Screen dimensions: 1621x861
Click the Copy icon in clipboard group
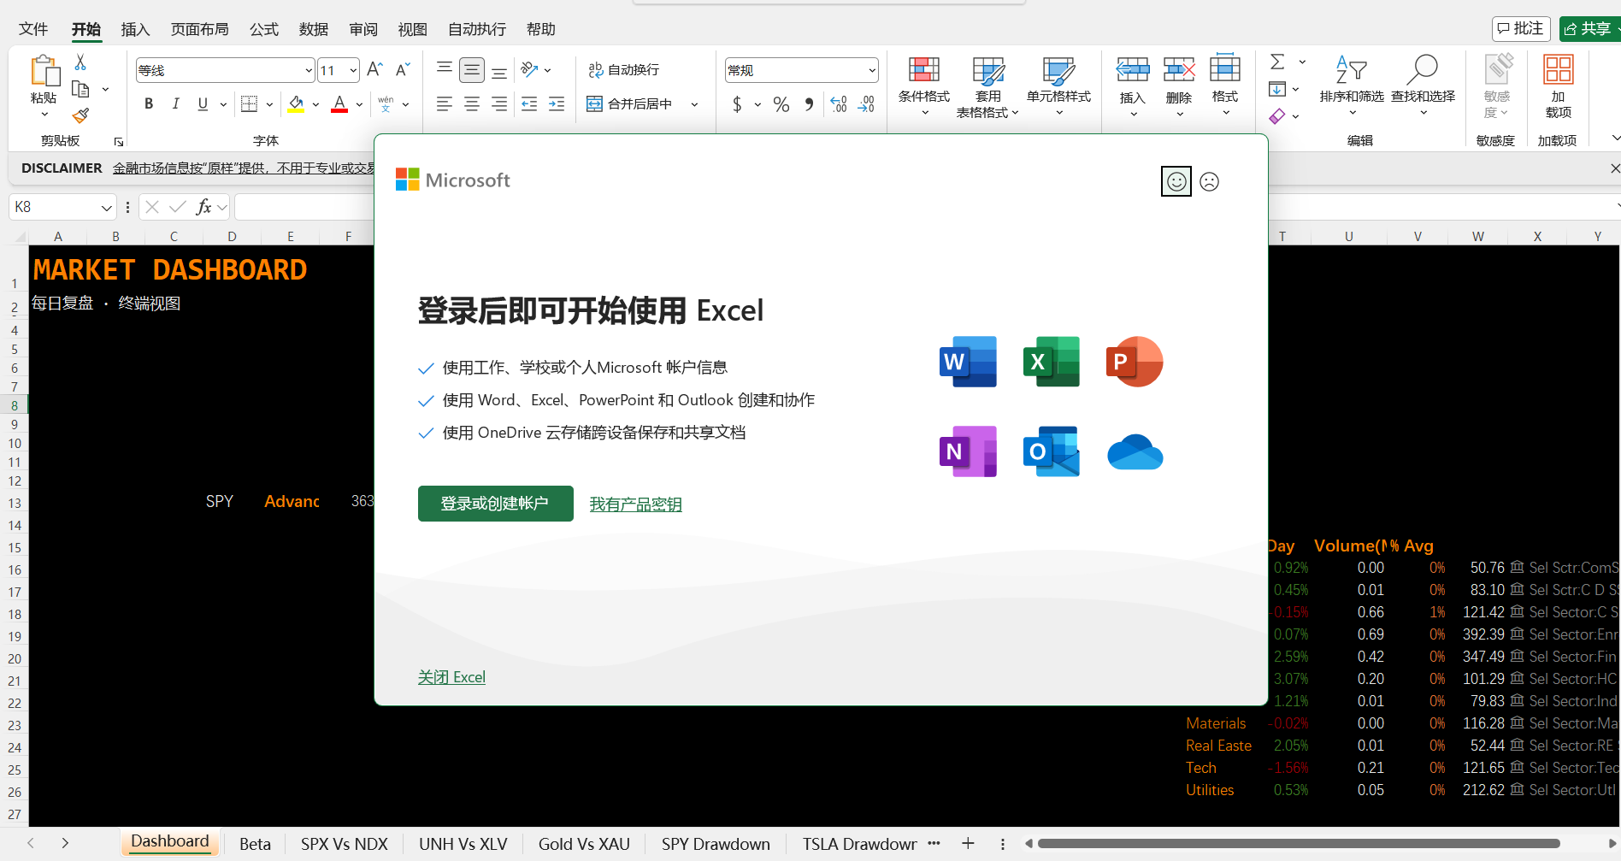coord(80,89)
